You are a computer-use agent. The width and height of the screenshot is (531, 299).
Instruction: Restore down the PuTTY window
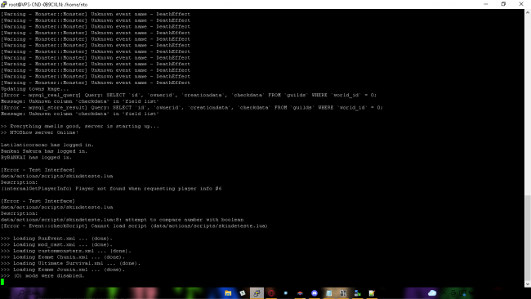(503, 4)
